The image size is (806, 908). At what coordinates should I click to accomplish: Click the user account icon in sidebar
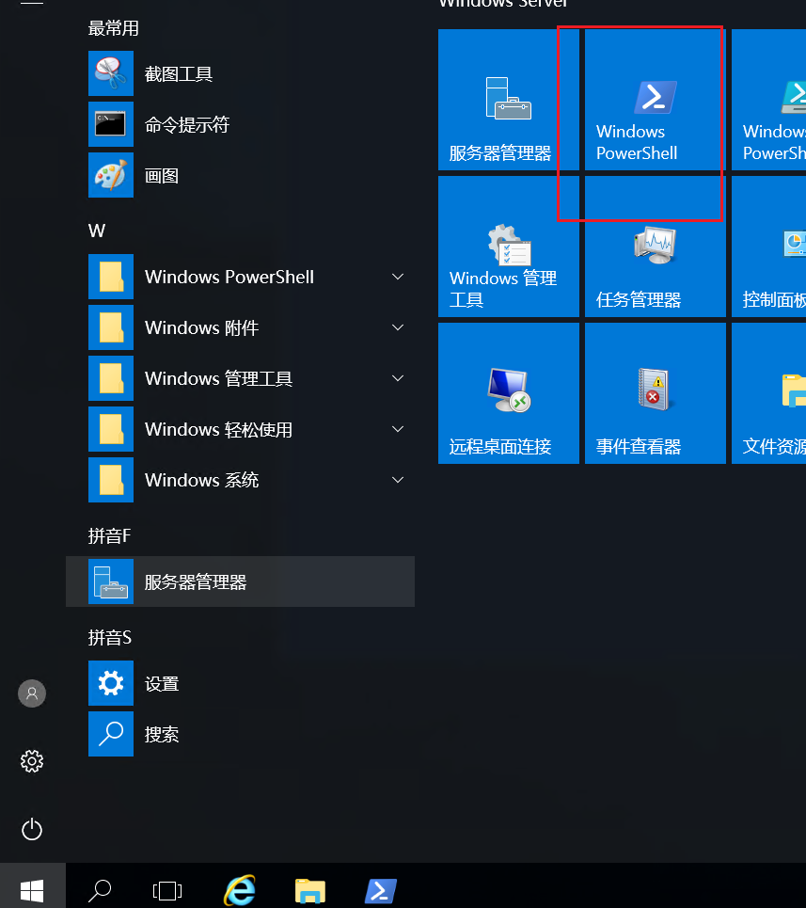tap(32, 693)
